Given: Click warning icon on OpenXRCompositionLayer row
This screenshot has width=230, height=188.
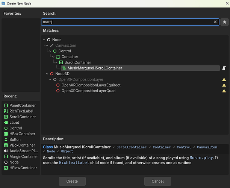Looking at the screenshot, I should click(224, 80).
